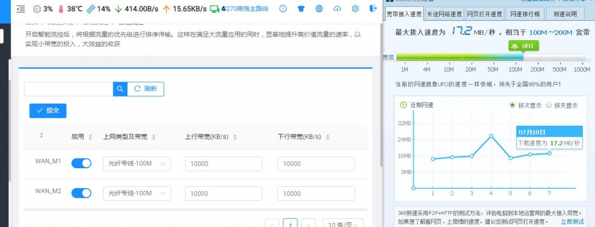This screenshot has height=227, width=595.
Task: Open the settings gear icon
Action: coord(355,9)
